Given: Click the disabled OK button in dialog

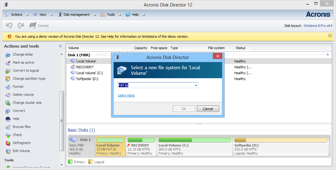Looking at the screenshot, I should (x=184, y=108).
